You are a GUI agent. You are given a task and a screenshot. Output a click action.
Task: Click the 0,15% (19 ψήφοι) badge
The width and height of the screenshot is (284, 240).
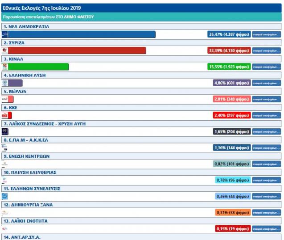(x=233, y=229)
